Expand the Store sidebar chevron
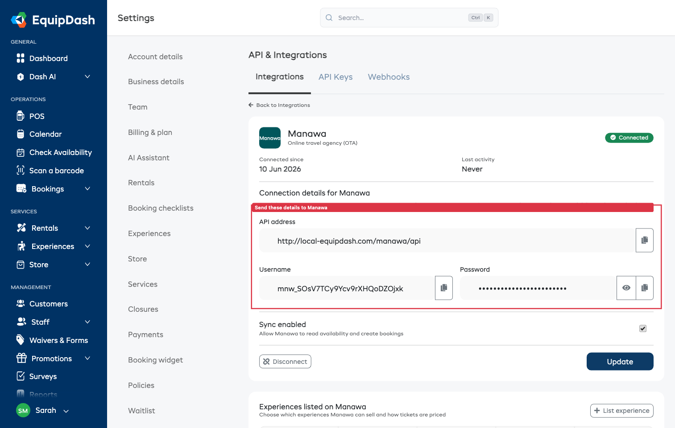675x428 pixels. click(x=87, y=265)
